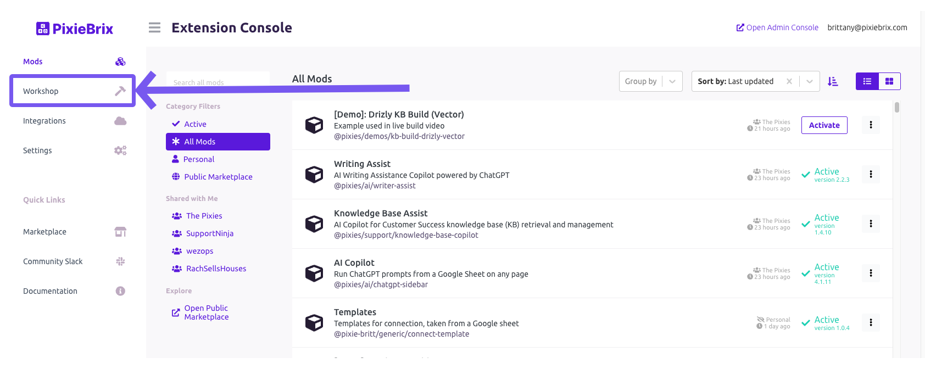Open the options menu for Drizly KB Build
936x369 pixels.
pyautogui.click(x=871, y=125)
